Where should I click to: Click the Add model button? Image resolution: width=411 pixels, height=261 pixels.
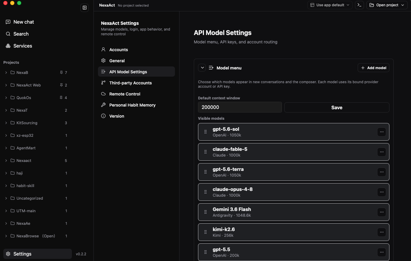tap(373, 68)
